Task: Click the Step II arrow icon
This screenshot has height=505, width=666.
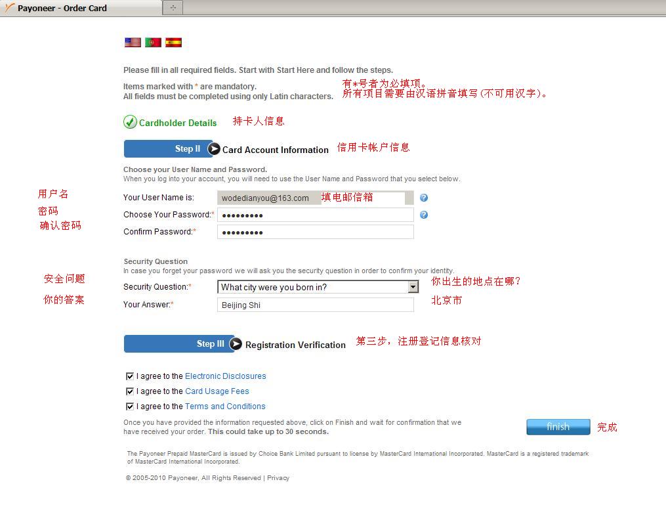Action: point(214,149)
